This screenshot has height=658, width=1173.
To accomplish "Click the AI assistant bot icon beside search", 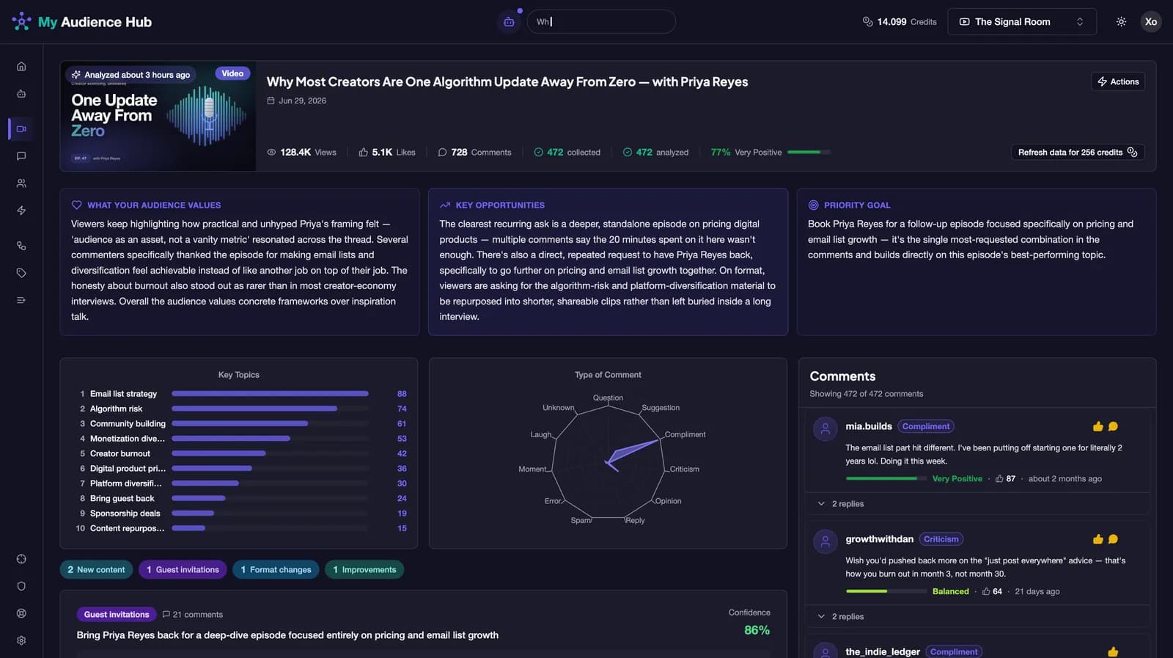I will 509,22.
